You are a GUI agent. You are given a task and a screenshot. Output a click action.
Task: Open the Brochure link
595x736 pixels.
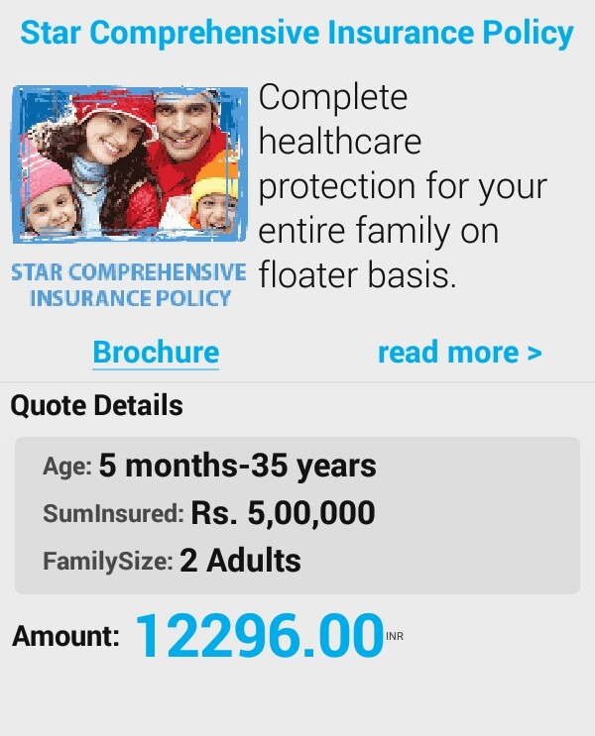point(156,352)
